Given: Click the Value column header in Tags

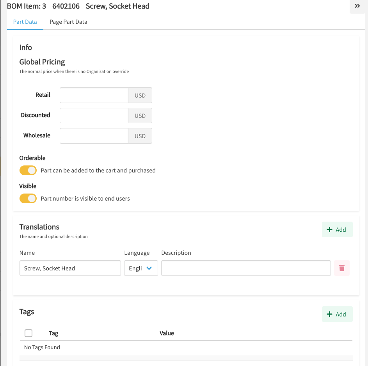Looking at the screenshot, I should [167, 333].
